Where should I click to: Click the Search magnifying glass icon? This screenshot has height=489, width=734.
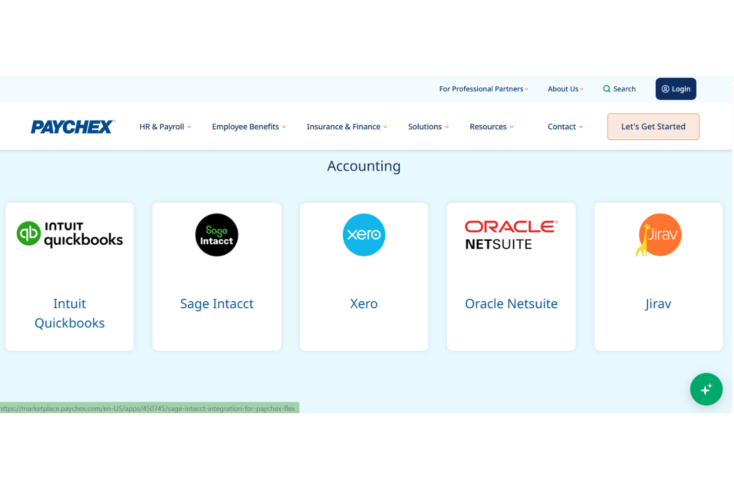pos(607,89)
